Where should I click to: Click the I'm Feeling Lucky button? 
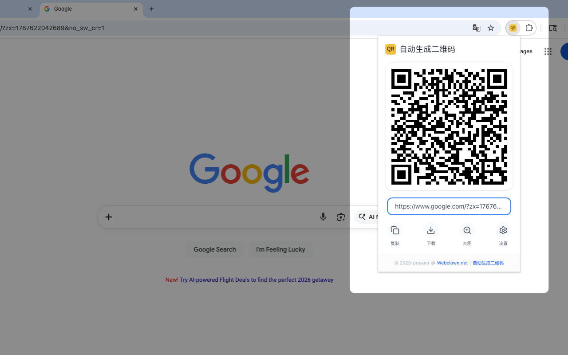click(x=280, y=249)
